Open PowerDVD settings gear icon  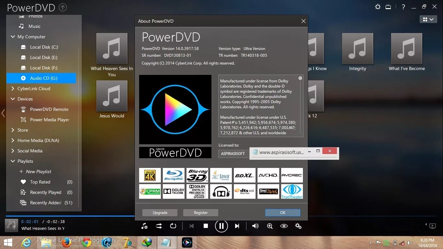point(377,7)
